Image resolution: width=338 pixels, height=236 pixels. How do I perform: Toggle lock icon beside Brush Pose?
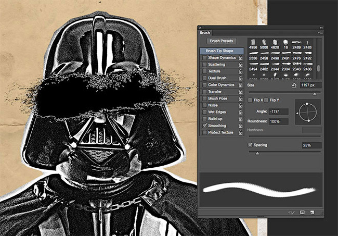pyautogui.click(x=241, y=98)
